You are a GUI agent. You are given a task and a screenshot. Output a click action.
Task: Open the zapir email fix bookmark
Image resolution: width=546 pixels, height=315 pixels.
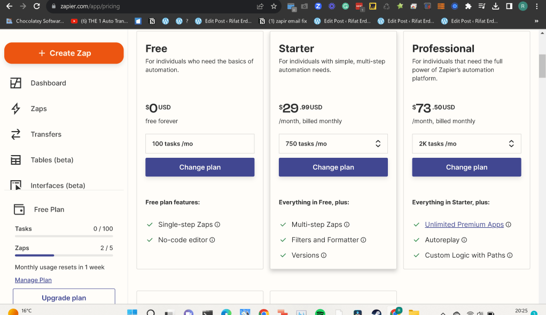point(283,21)
